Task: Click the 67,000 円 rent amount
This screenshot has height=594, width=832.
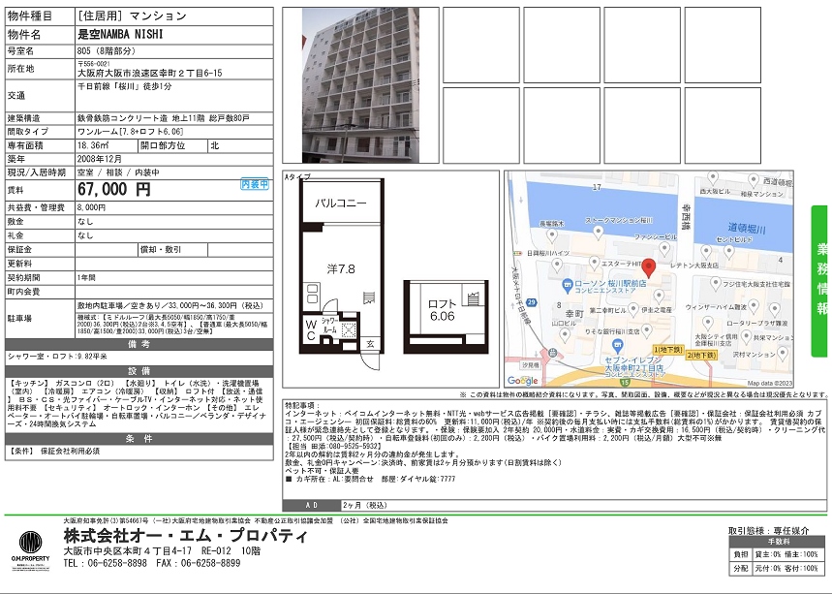Action: pyautogui.click(x=115, y=190)
